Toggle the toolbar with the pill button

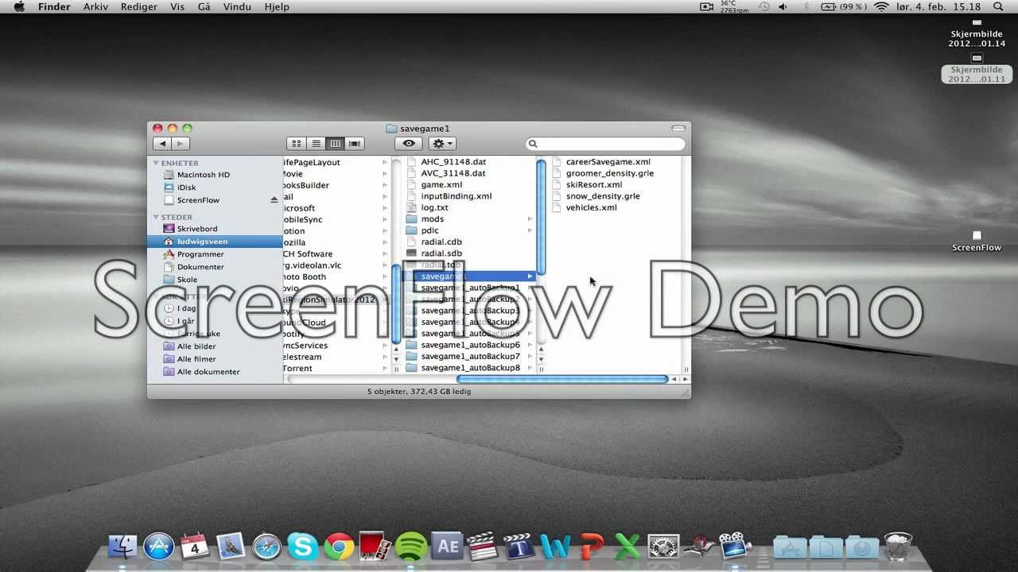pos(678,128)
